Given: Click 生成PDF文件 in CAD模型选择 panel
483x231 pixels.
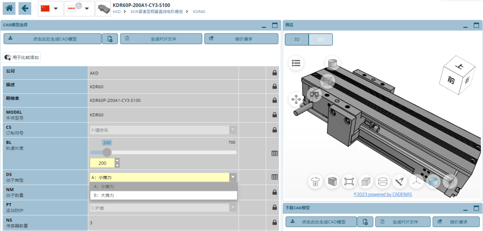Looking at the screenshot, I should [161, 39].
